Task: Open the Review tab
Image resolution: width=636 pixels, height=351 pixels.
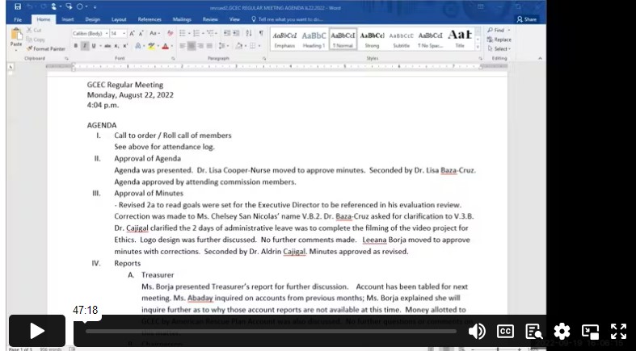Action: [210, 19]
